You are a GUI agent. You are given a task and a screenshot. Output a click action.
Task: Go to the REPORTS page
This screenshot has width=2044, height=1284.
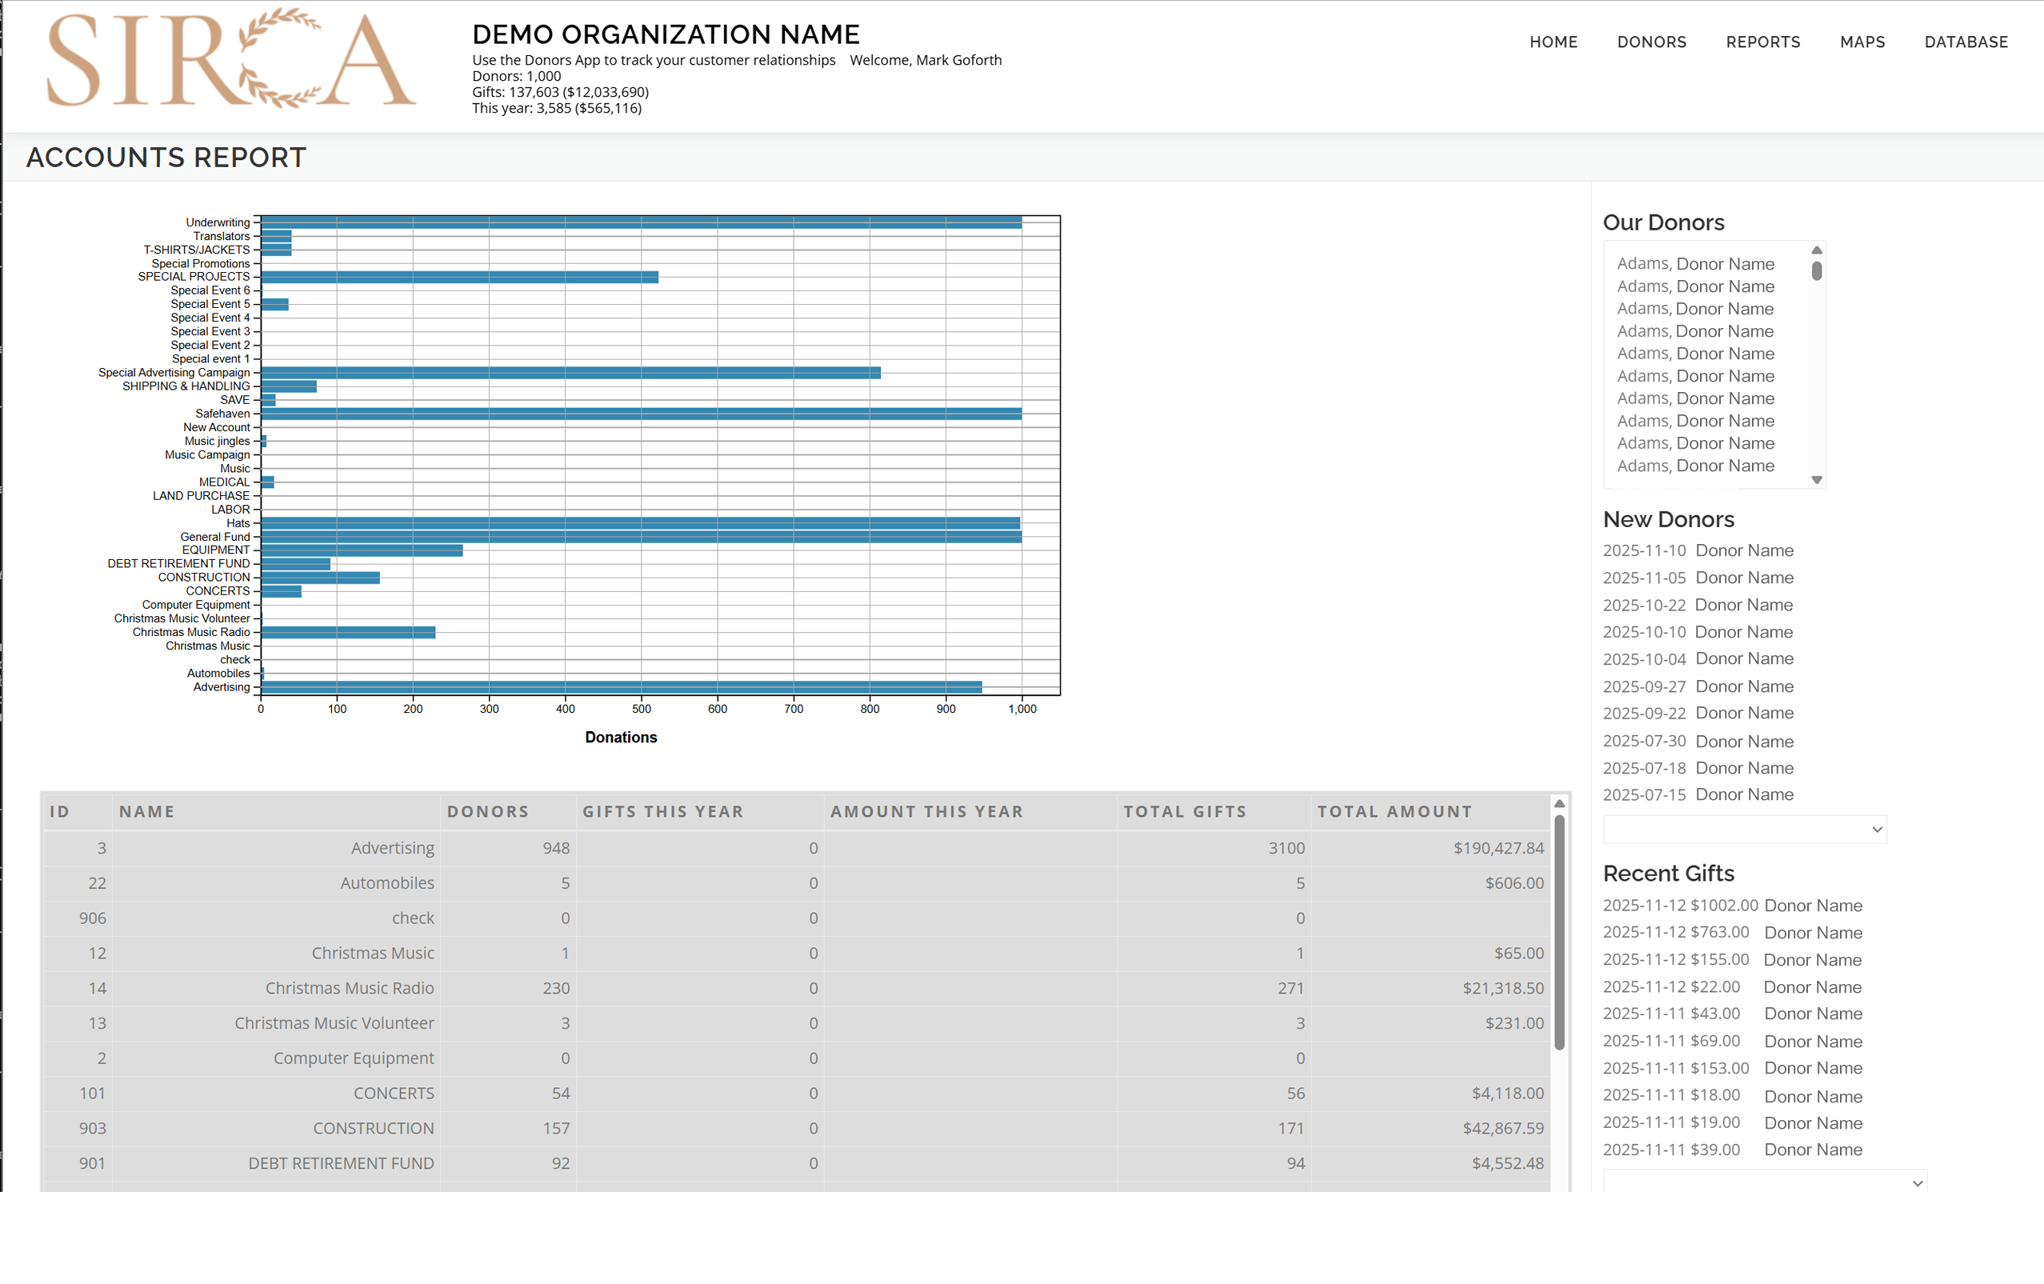pos(1762,42)
